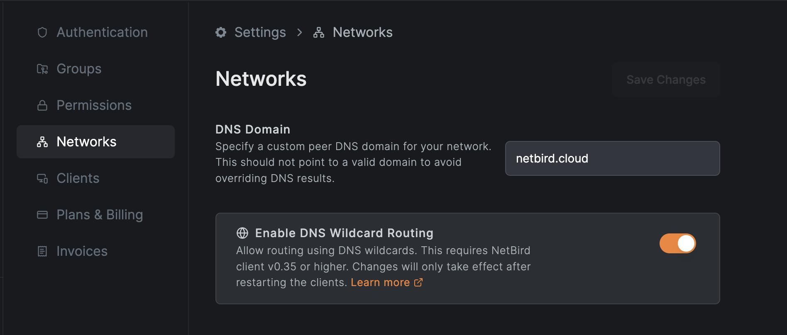Click the Permissions padlock icon
Image resolution: width=787 pixels, height=335 pixels.
[x=42, y=105]
